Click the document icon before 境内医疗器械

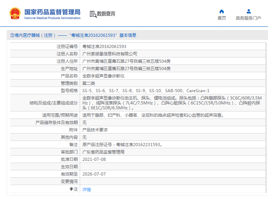[x=12, y=35]
